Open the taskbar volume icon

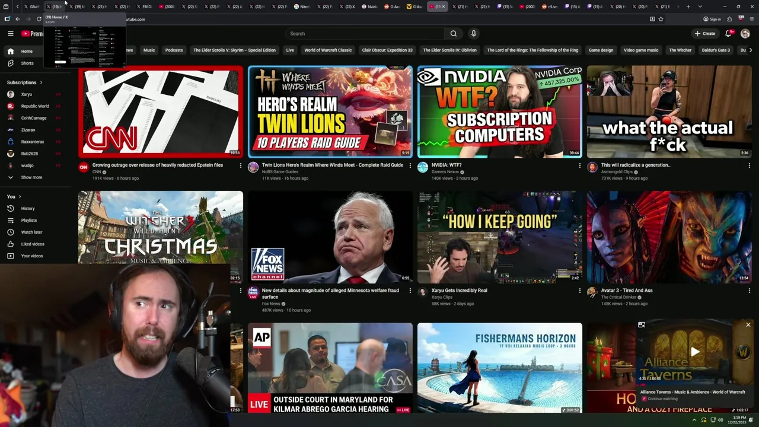[x=720, y=420]
